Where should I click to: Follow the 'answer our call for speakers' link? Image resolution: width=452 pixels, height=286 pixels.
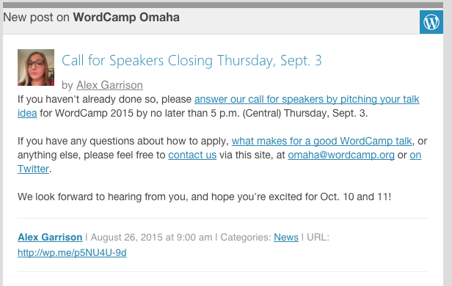(x=307, y=99)
